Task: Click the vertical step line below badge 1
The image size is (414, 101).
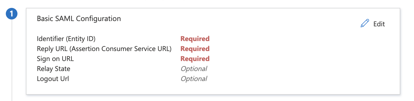Action: [x=12, y=60]
